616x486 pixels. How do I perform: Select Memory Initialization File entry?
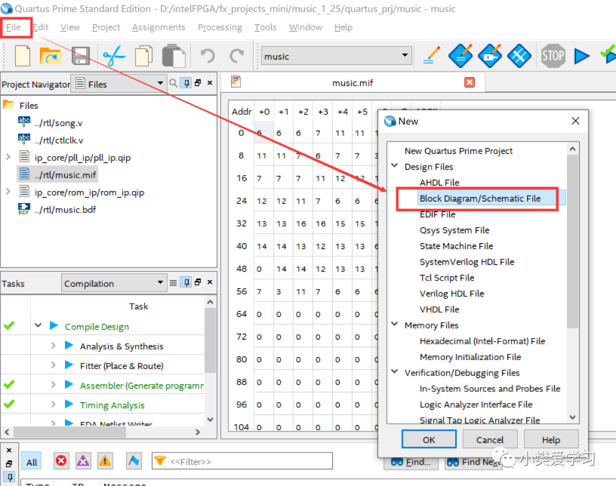(x=470, y=357)
